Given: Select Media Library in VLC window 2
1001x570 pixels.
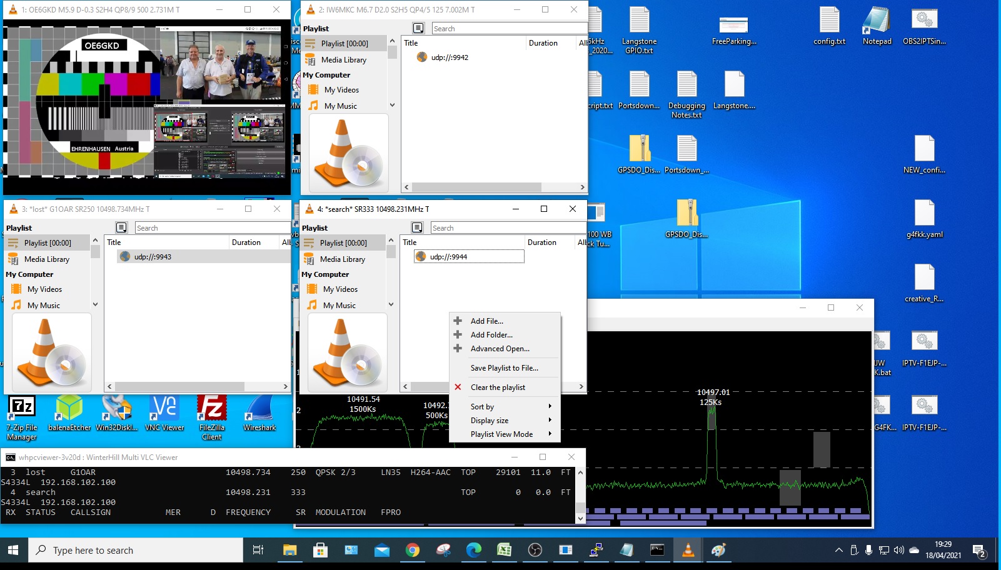Looking at the screenshot, I should click(343, 60).
